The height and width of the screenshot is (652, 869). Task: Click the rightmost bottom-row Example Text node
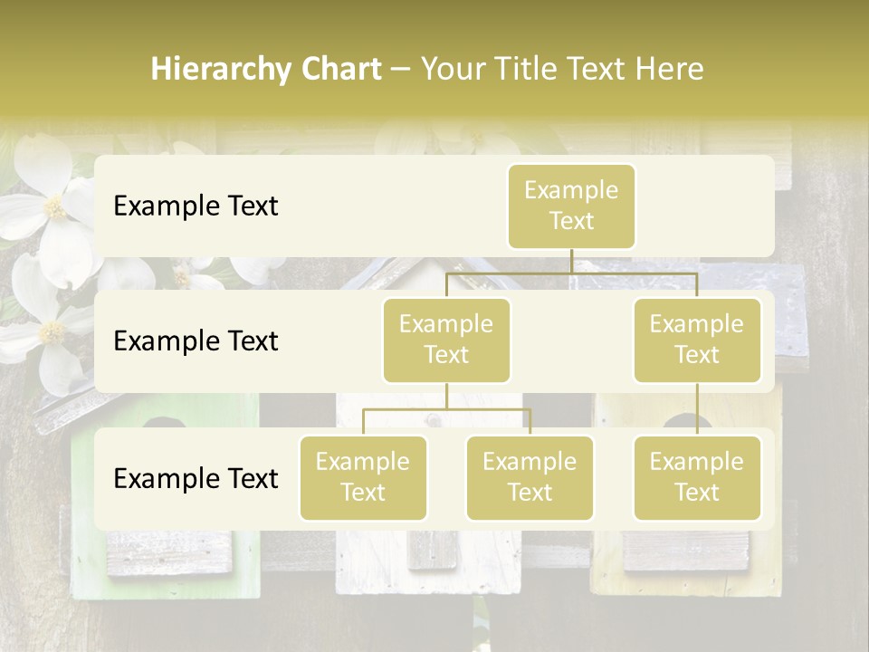pyautogui.click(x=697, y=478)
